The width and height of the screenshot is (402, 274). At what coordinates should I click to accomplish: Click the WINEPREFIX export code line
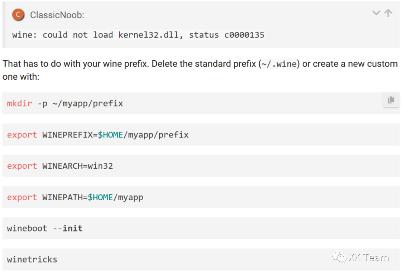click(x=98, y=135)
